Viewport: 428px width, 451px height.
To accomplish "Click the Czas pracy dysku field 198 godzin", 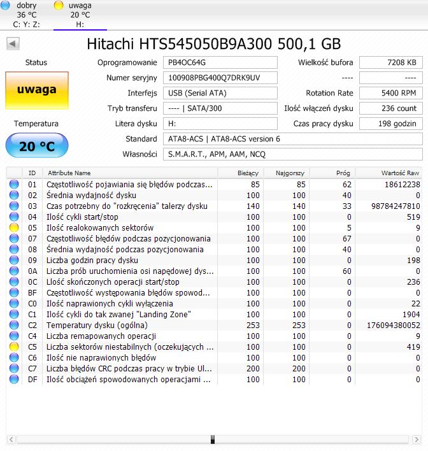I will (x=391, y=124).
